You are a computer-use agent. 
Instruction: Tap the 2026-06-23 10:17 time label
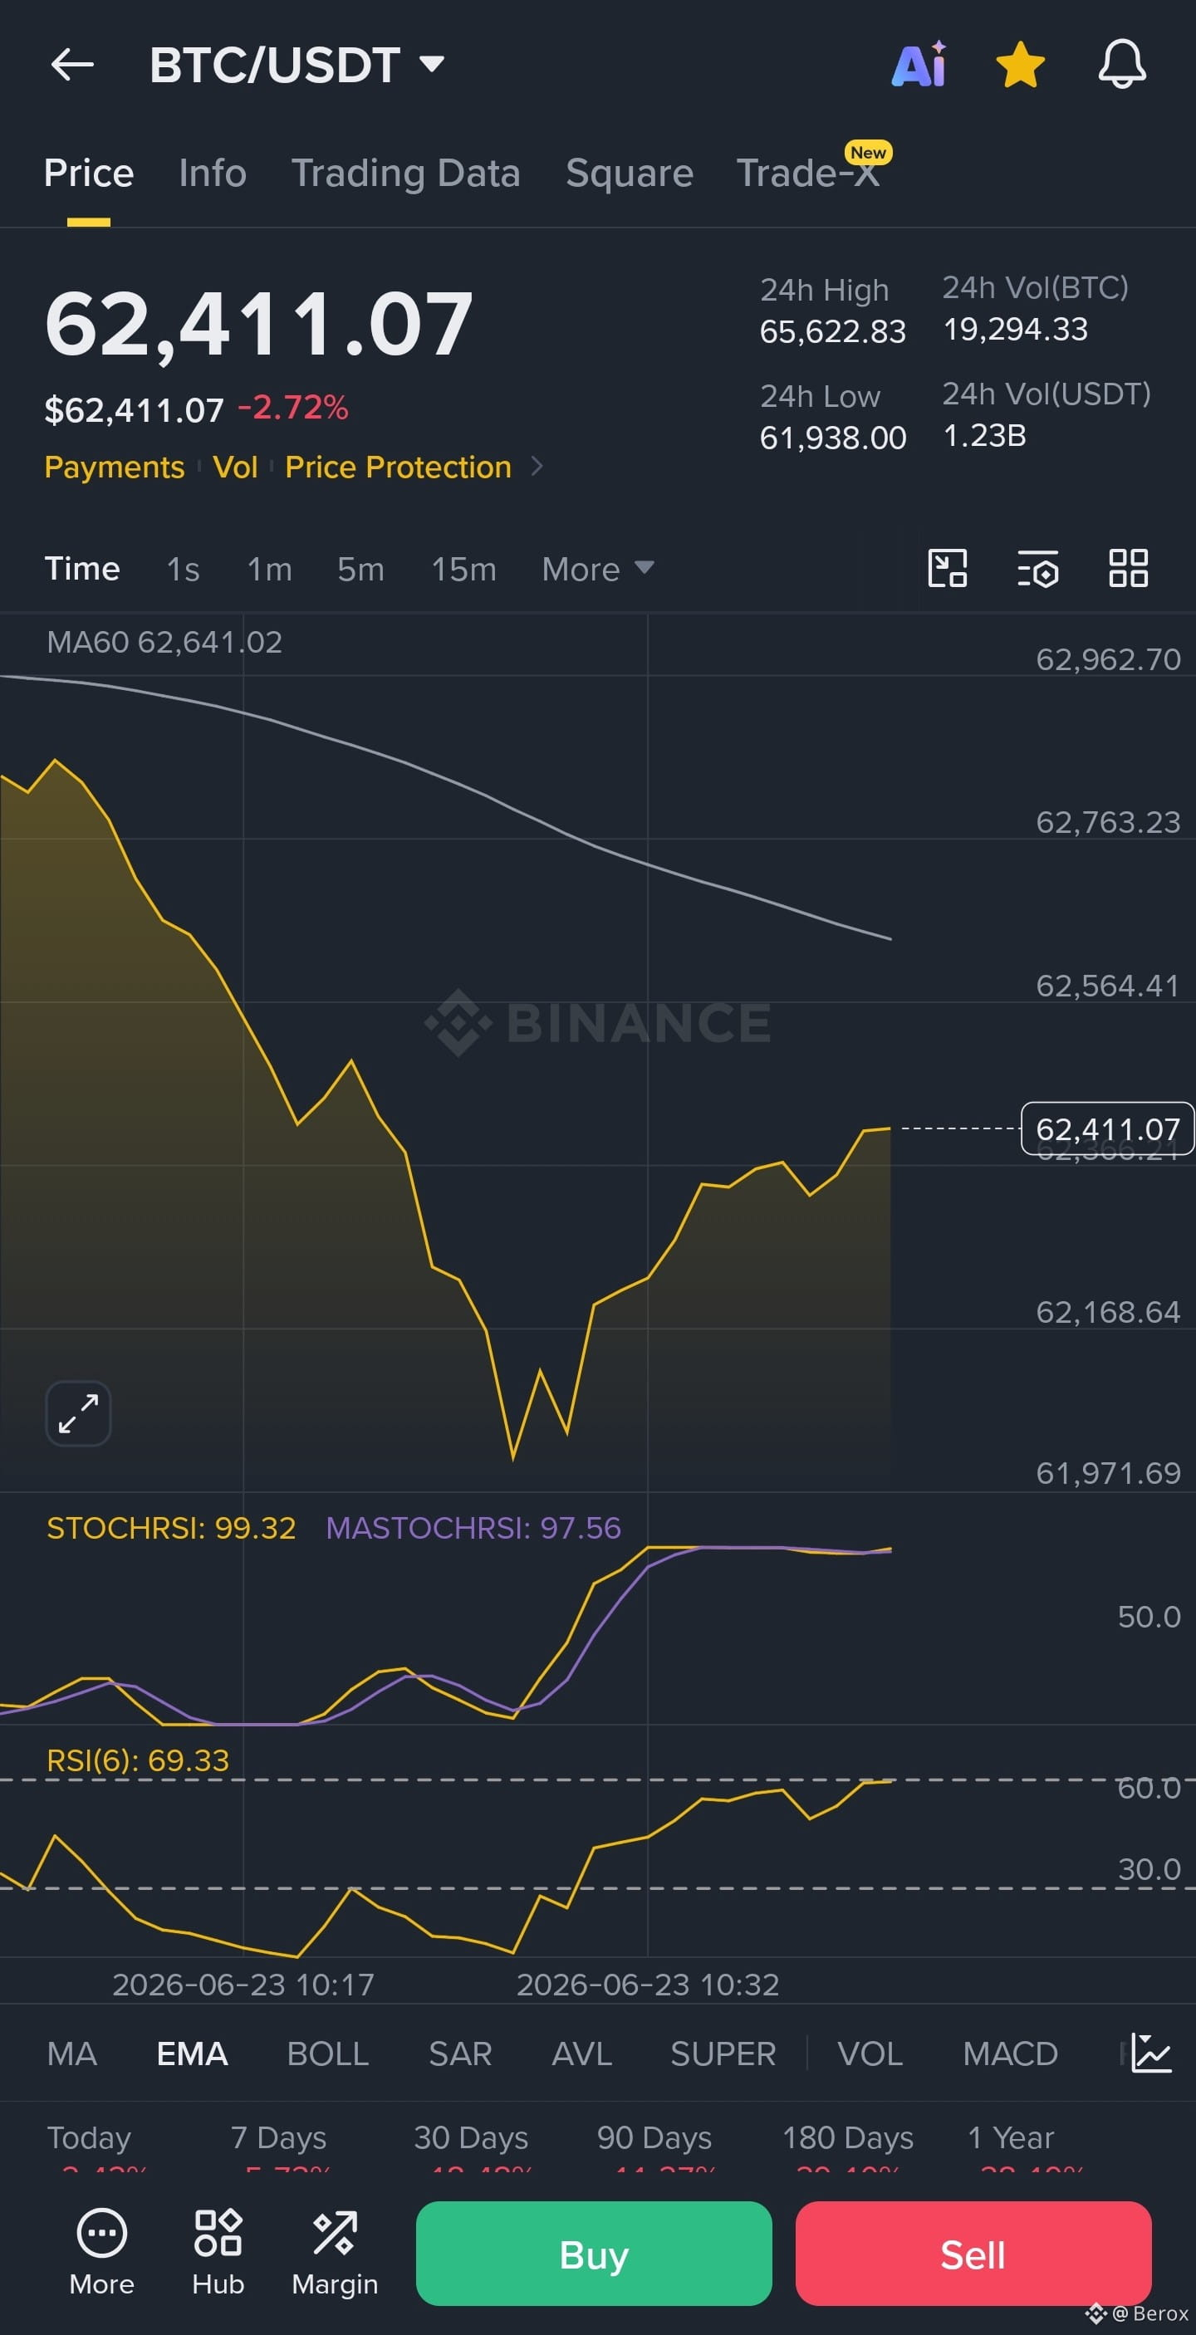coord(243,1985)
